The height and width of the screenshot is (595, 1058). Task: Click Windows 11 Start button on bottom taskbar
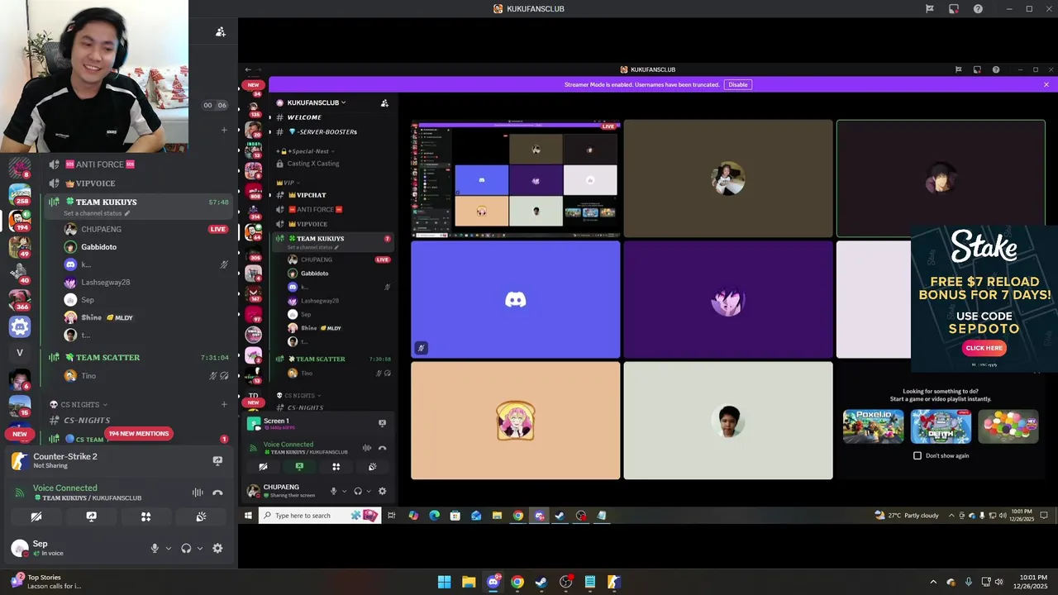coord(444,582)
